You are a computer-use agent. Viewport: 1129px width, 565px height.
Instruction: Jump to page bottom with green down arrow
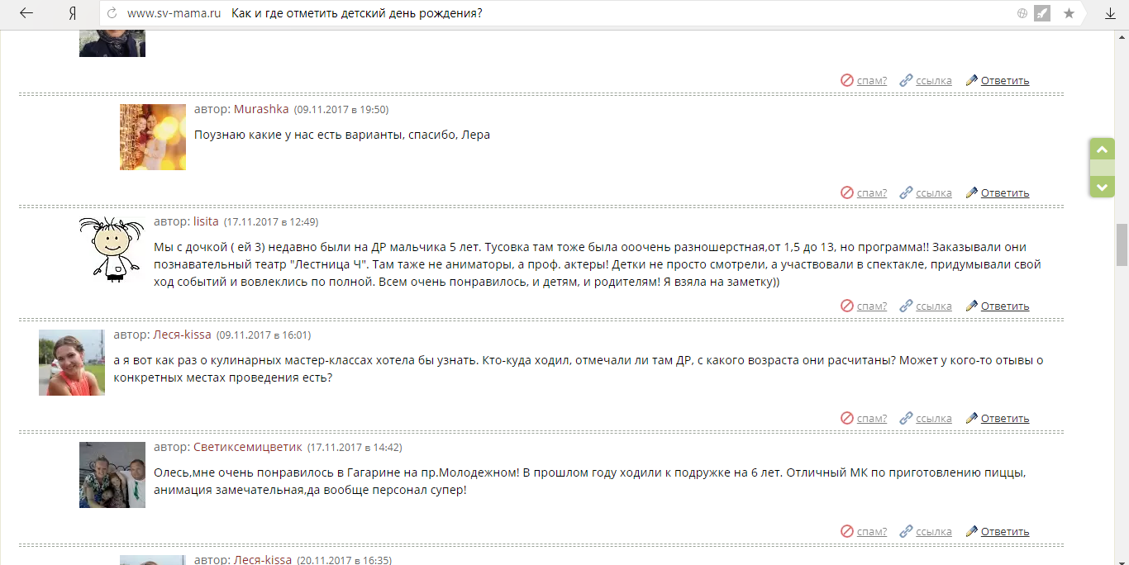[1103, 187]
